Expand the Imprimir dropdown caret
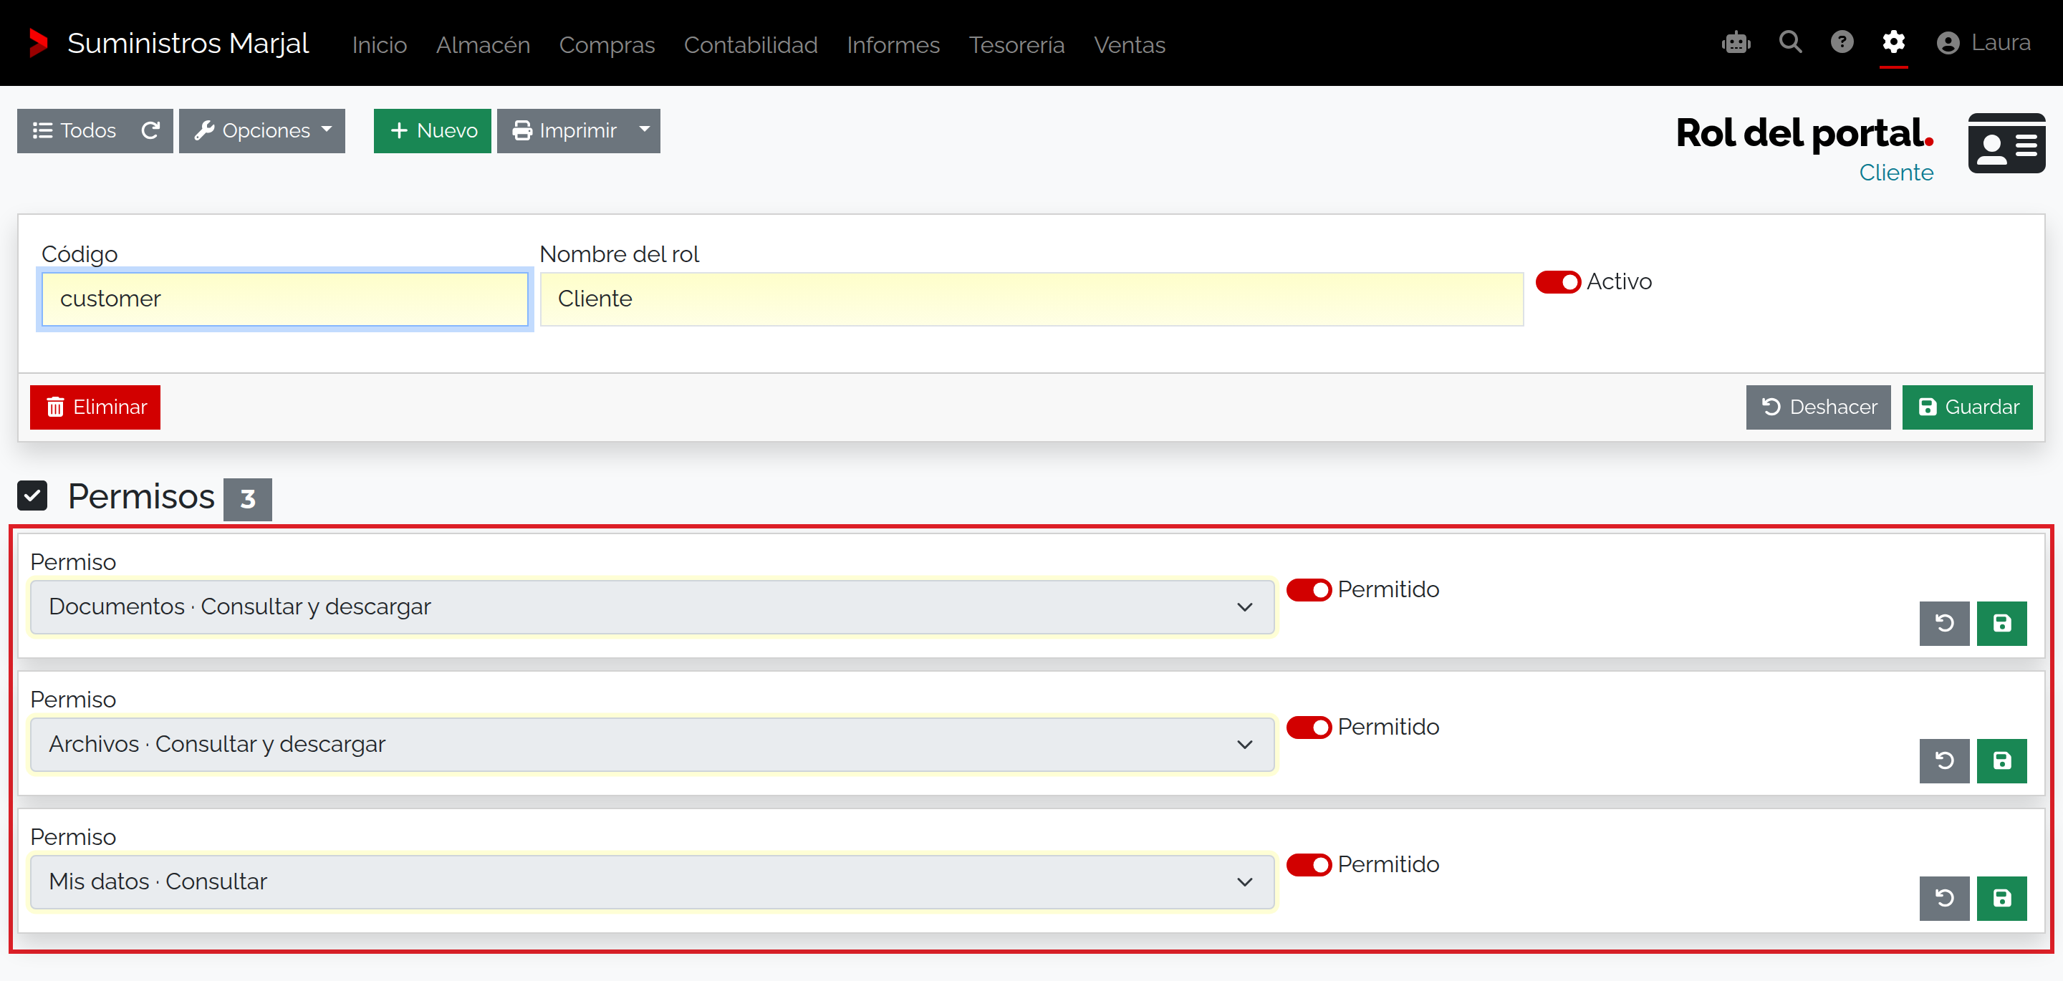The image size is (2063, 981). pos(645,130)
